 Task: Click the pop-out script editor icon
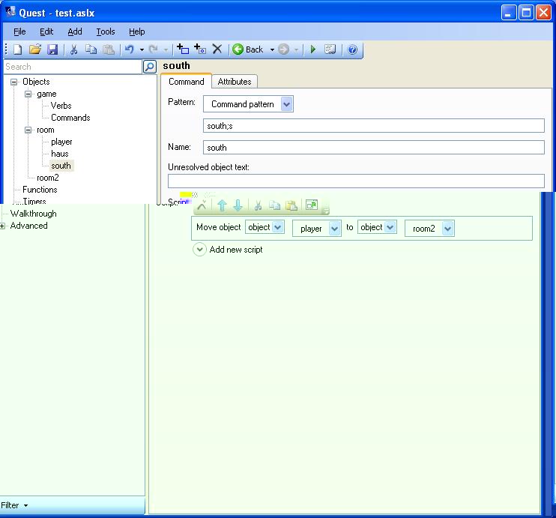pyautogui.click(x=312, y=205)
